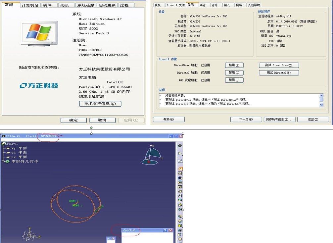Click the Pattern grid tool in CATIA
The width and height of the screenshot is (333, 243).
[x=180, y=234]
